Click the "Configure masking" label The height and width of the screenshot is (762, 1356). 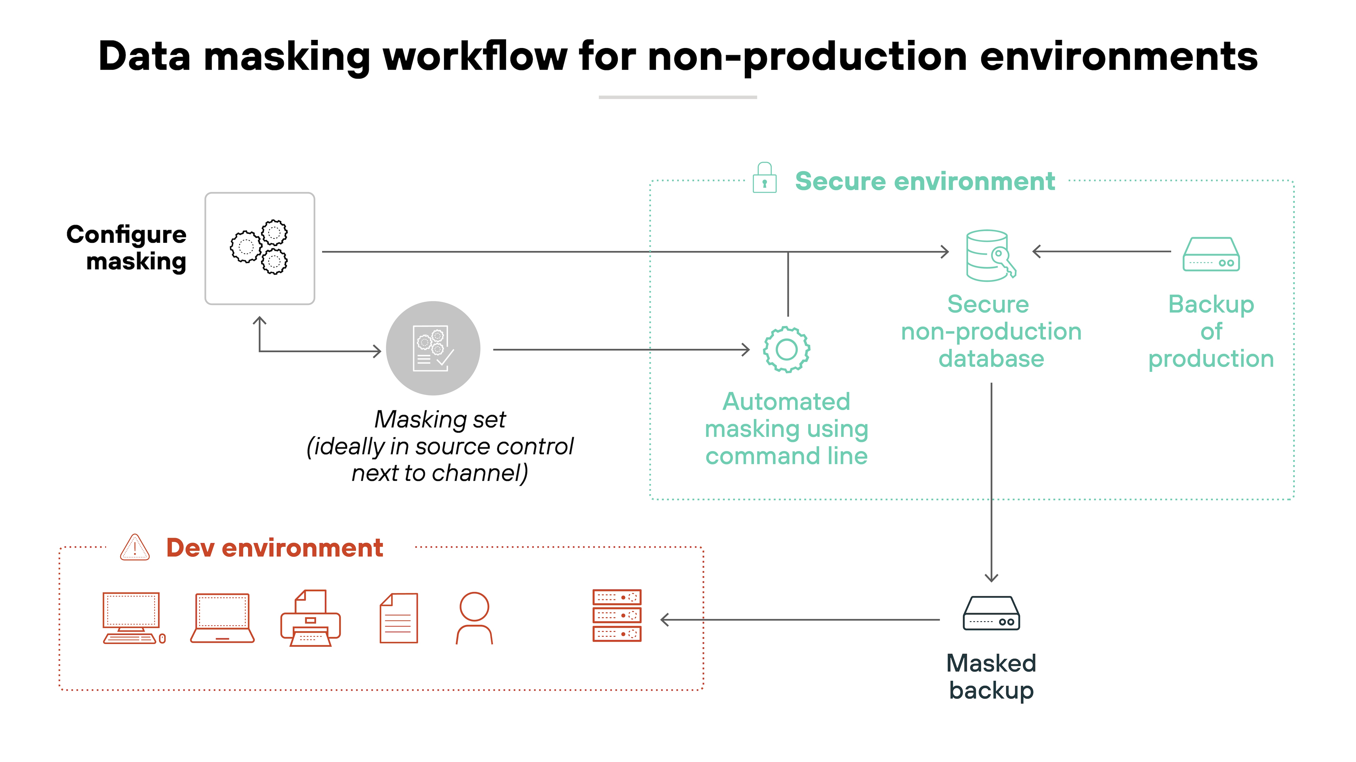click(126, 248)
